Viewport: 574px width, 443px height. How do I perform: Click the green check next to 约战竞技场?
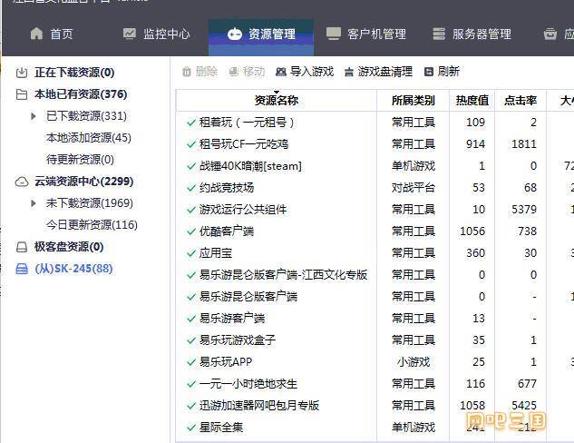click(x=191, y=188)
